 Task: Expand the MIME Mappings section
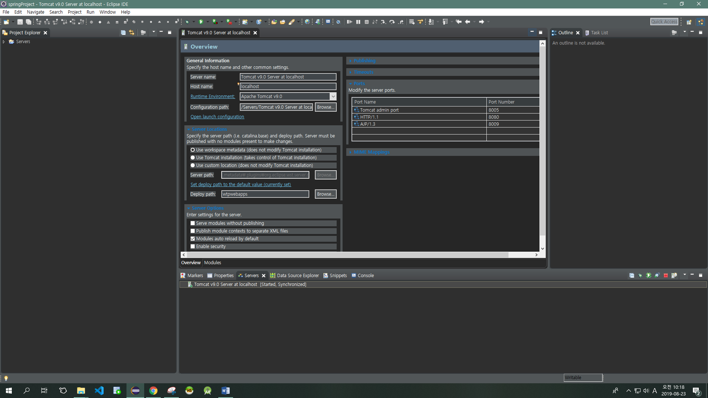(371, 152)
